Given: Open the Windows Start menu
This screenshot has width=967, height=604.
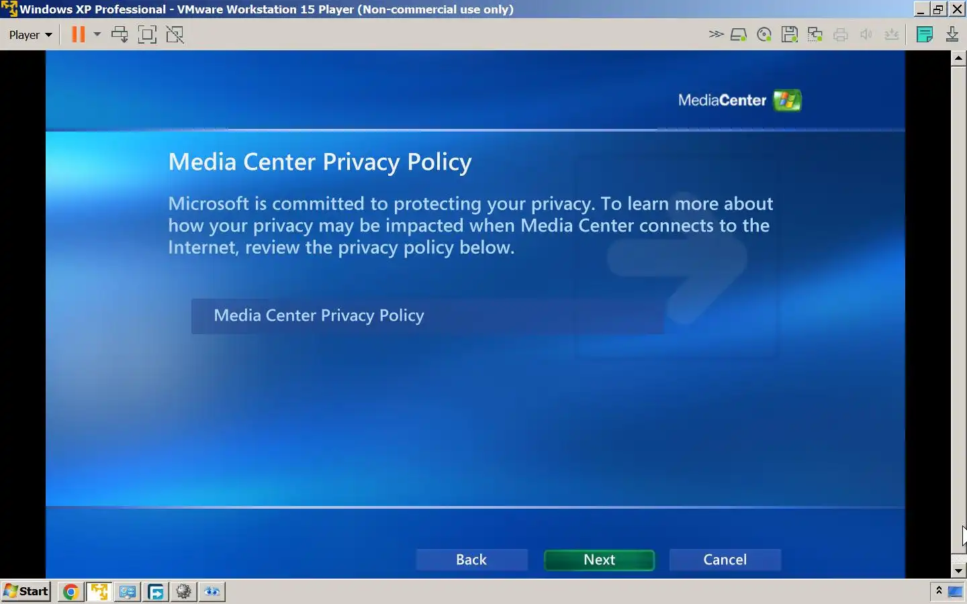Looking at the screenshot, I should tap(26, 591).
